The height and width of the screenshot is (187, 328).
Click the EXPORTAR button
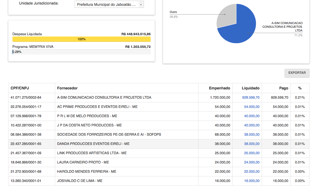297,73
